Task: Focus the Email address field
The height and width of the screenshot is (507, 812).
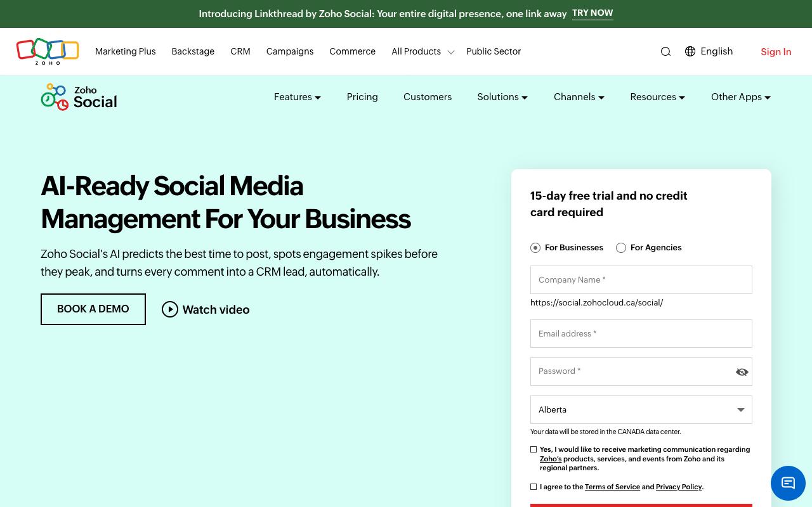Action: point(641,333)
